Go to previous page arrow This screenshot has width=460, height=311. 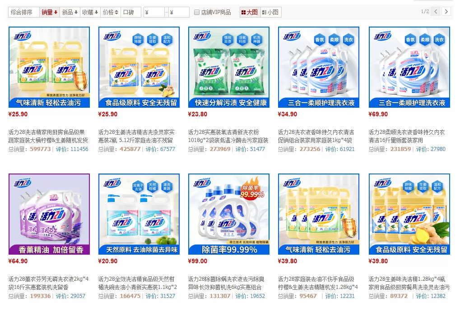pyautogui.click(x=436, y=12)
